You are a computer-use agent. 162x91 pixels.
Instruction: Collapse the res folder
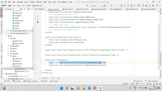tap(6, 36)
